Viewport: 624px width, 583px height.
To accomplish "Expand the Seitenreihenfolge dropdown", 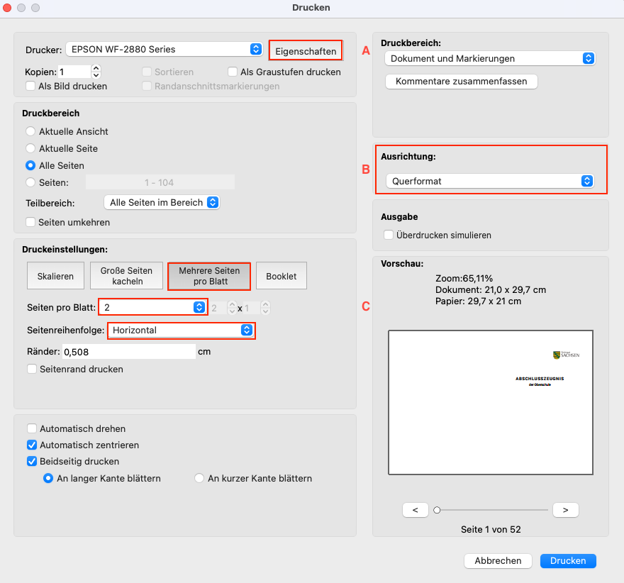I will click(181, 330).
